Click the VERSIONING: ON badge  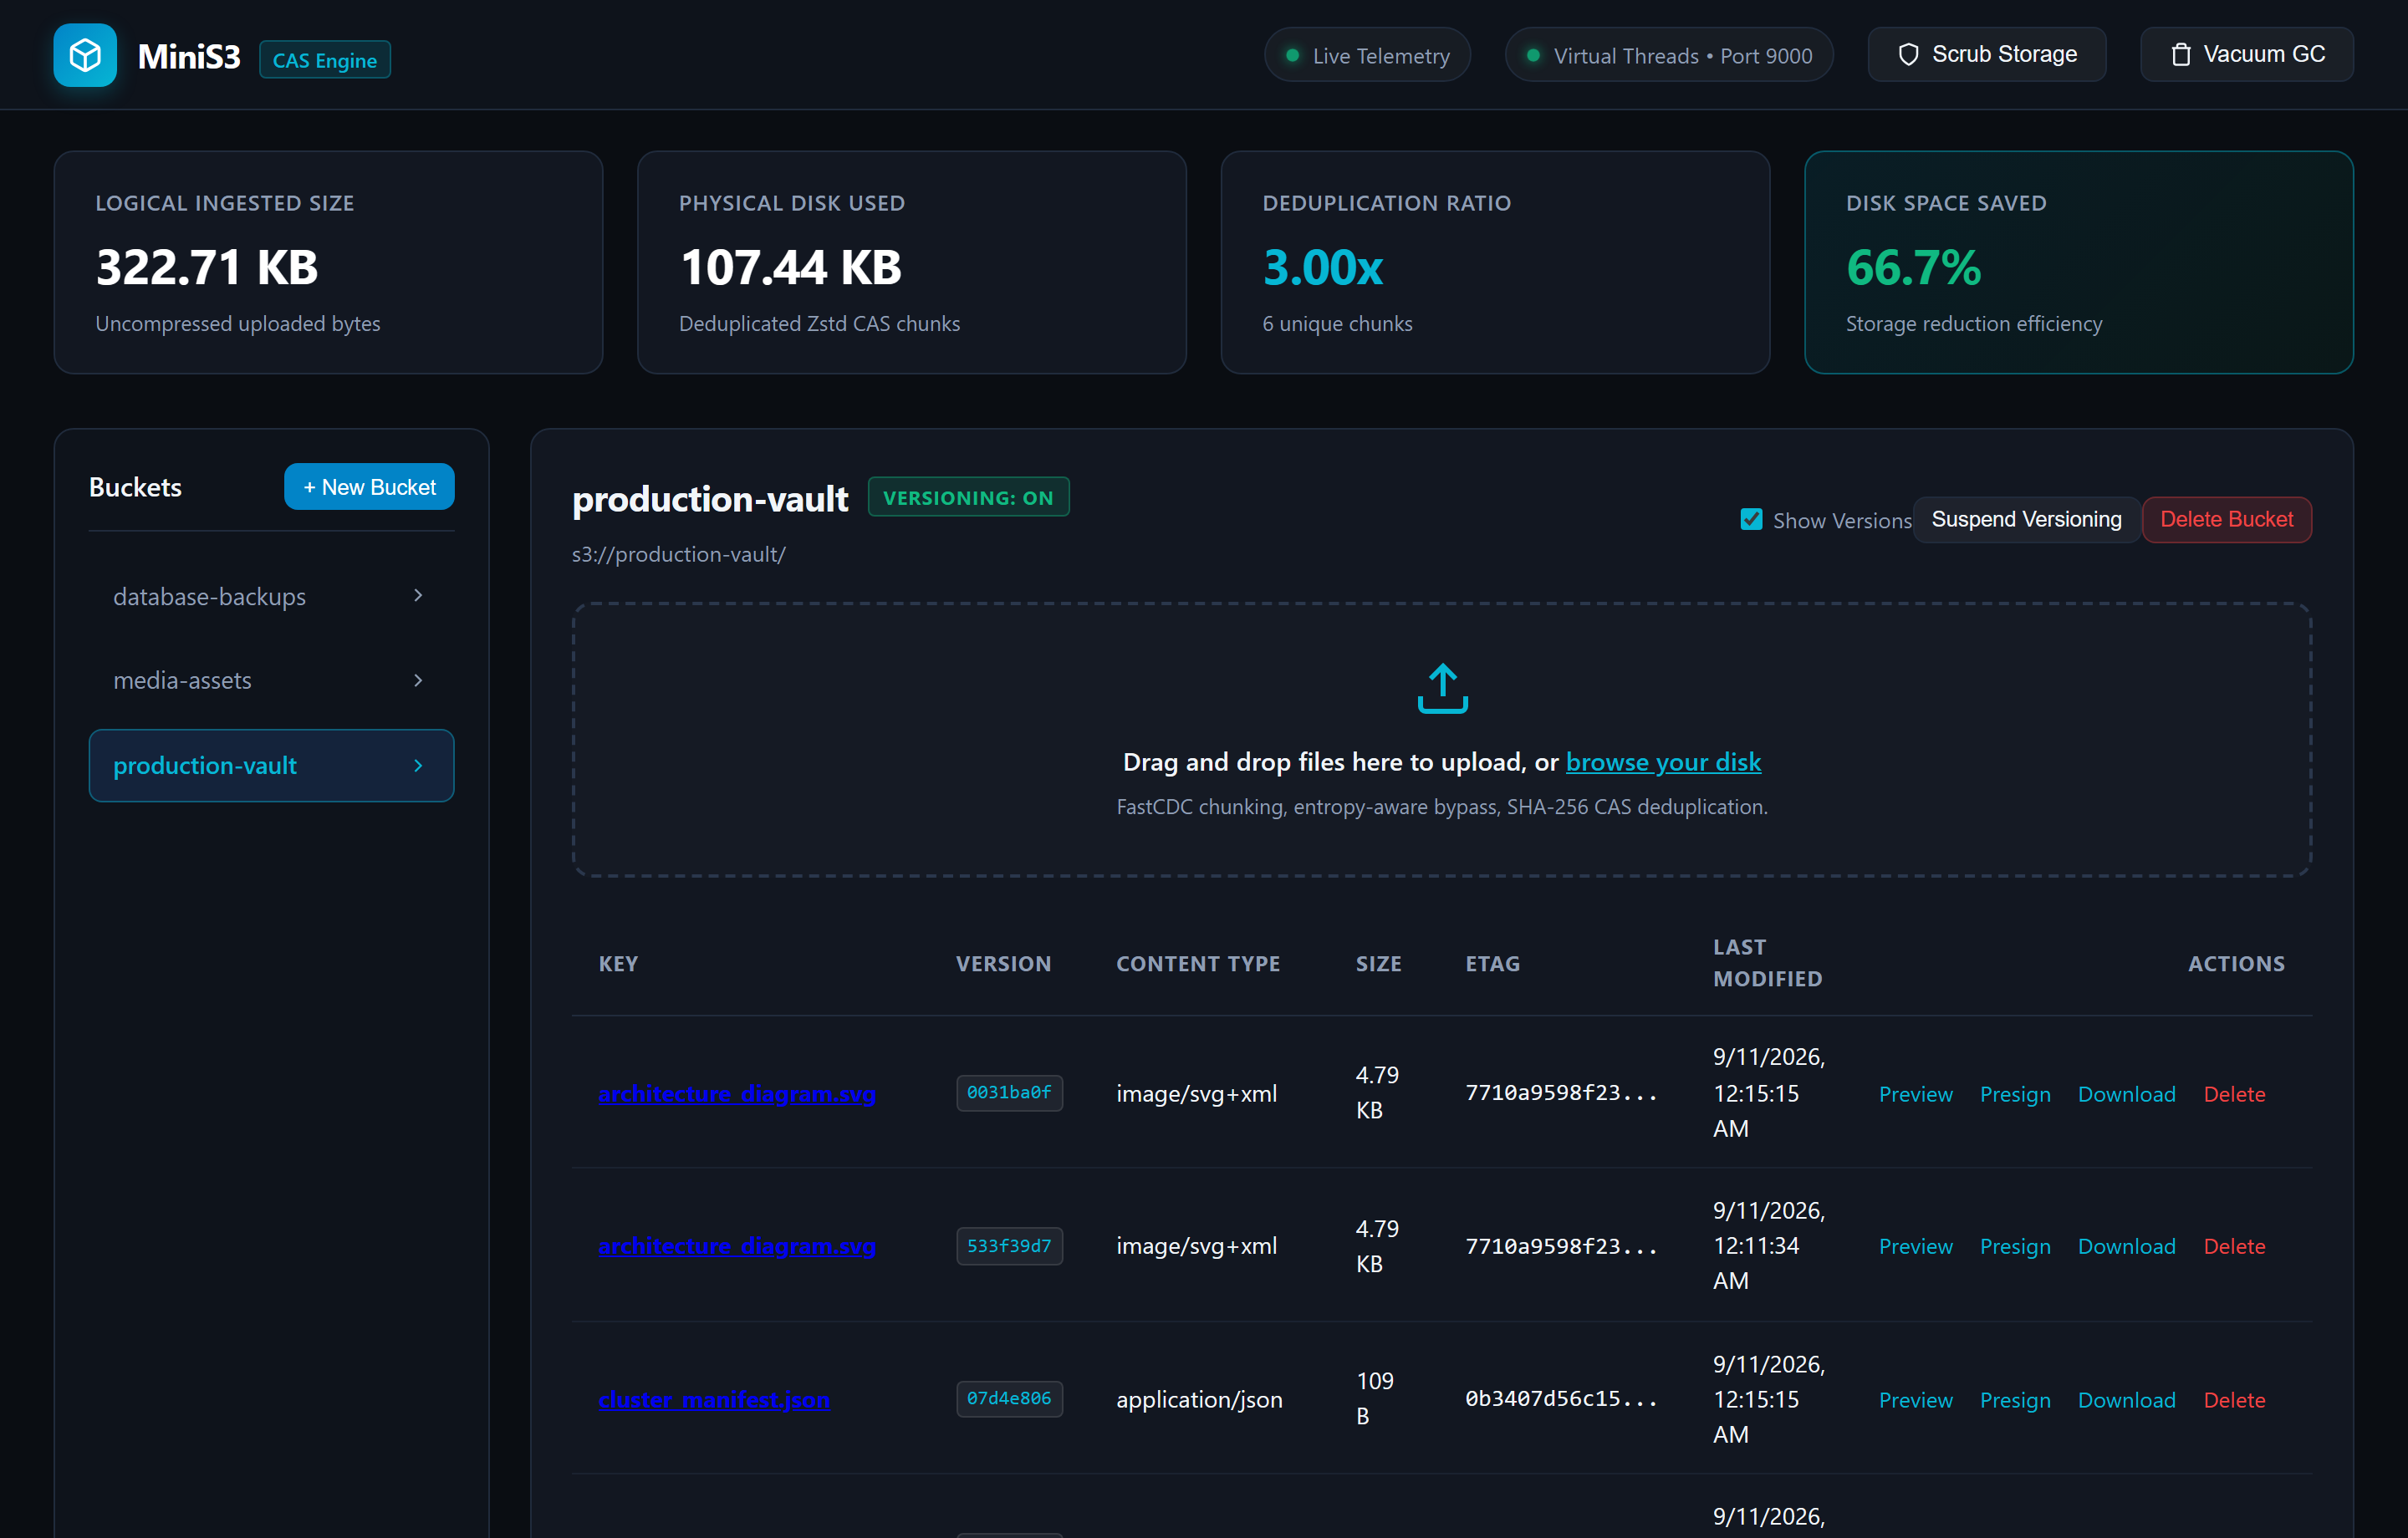968,497
